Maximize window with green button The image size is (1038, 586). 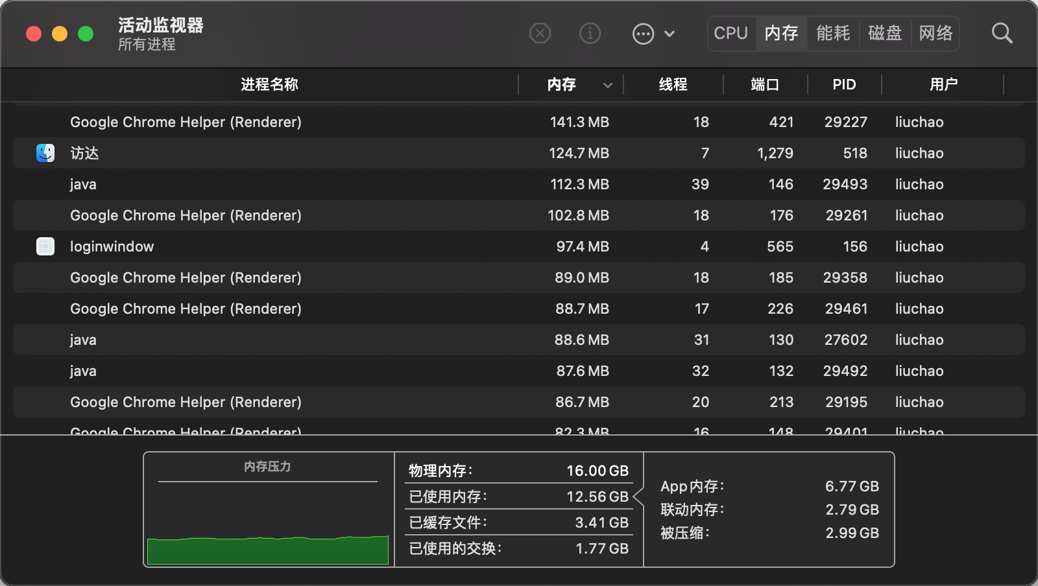click(x=86, y=34)
